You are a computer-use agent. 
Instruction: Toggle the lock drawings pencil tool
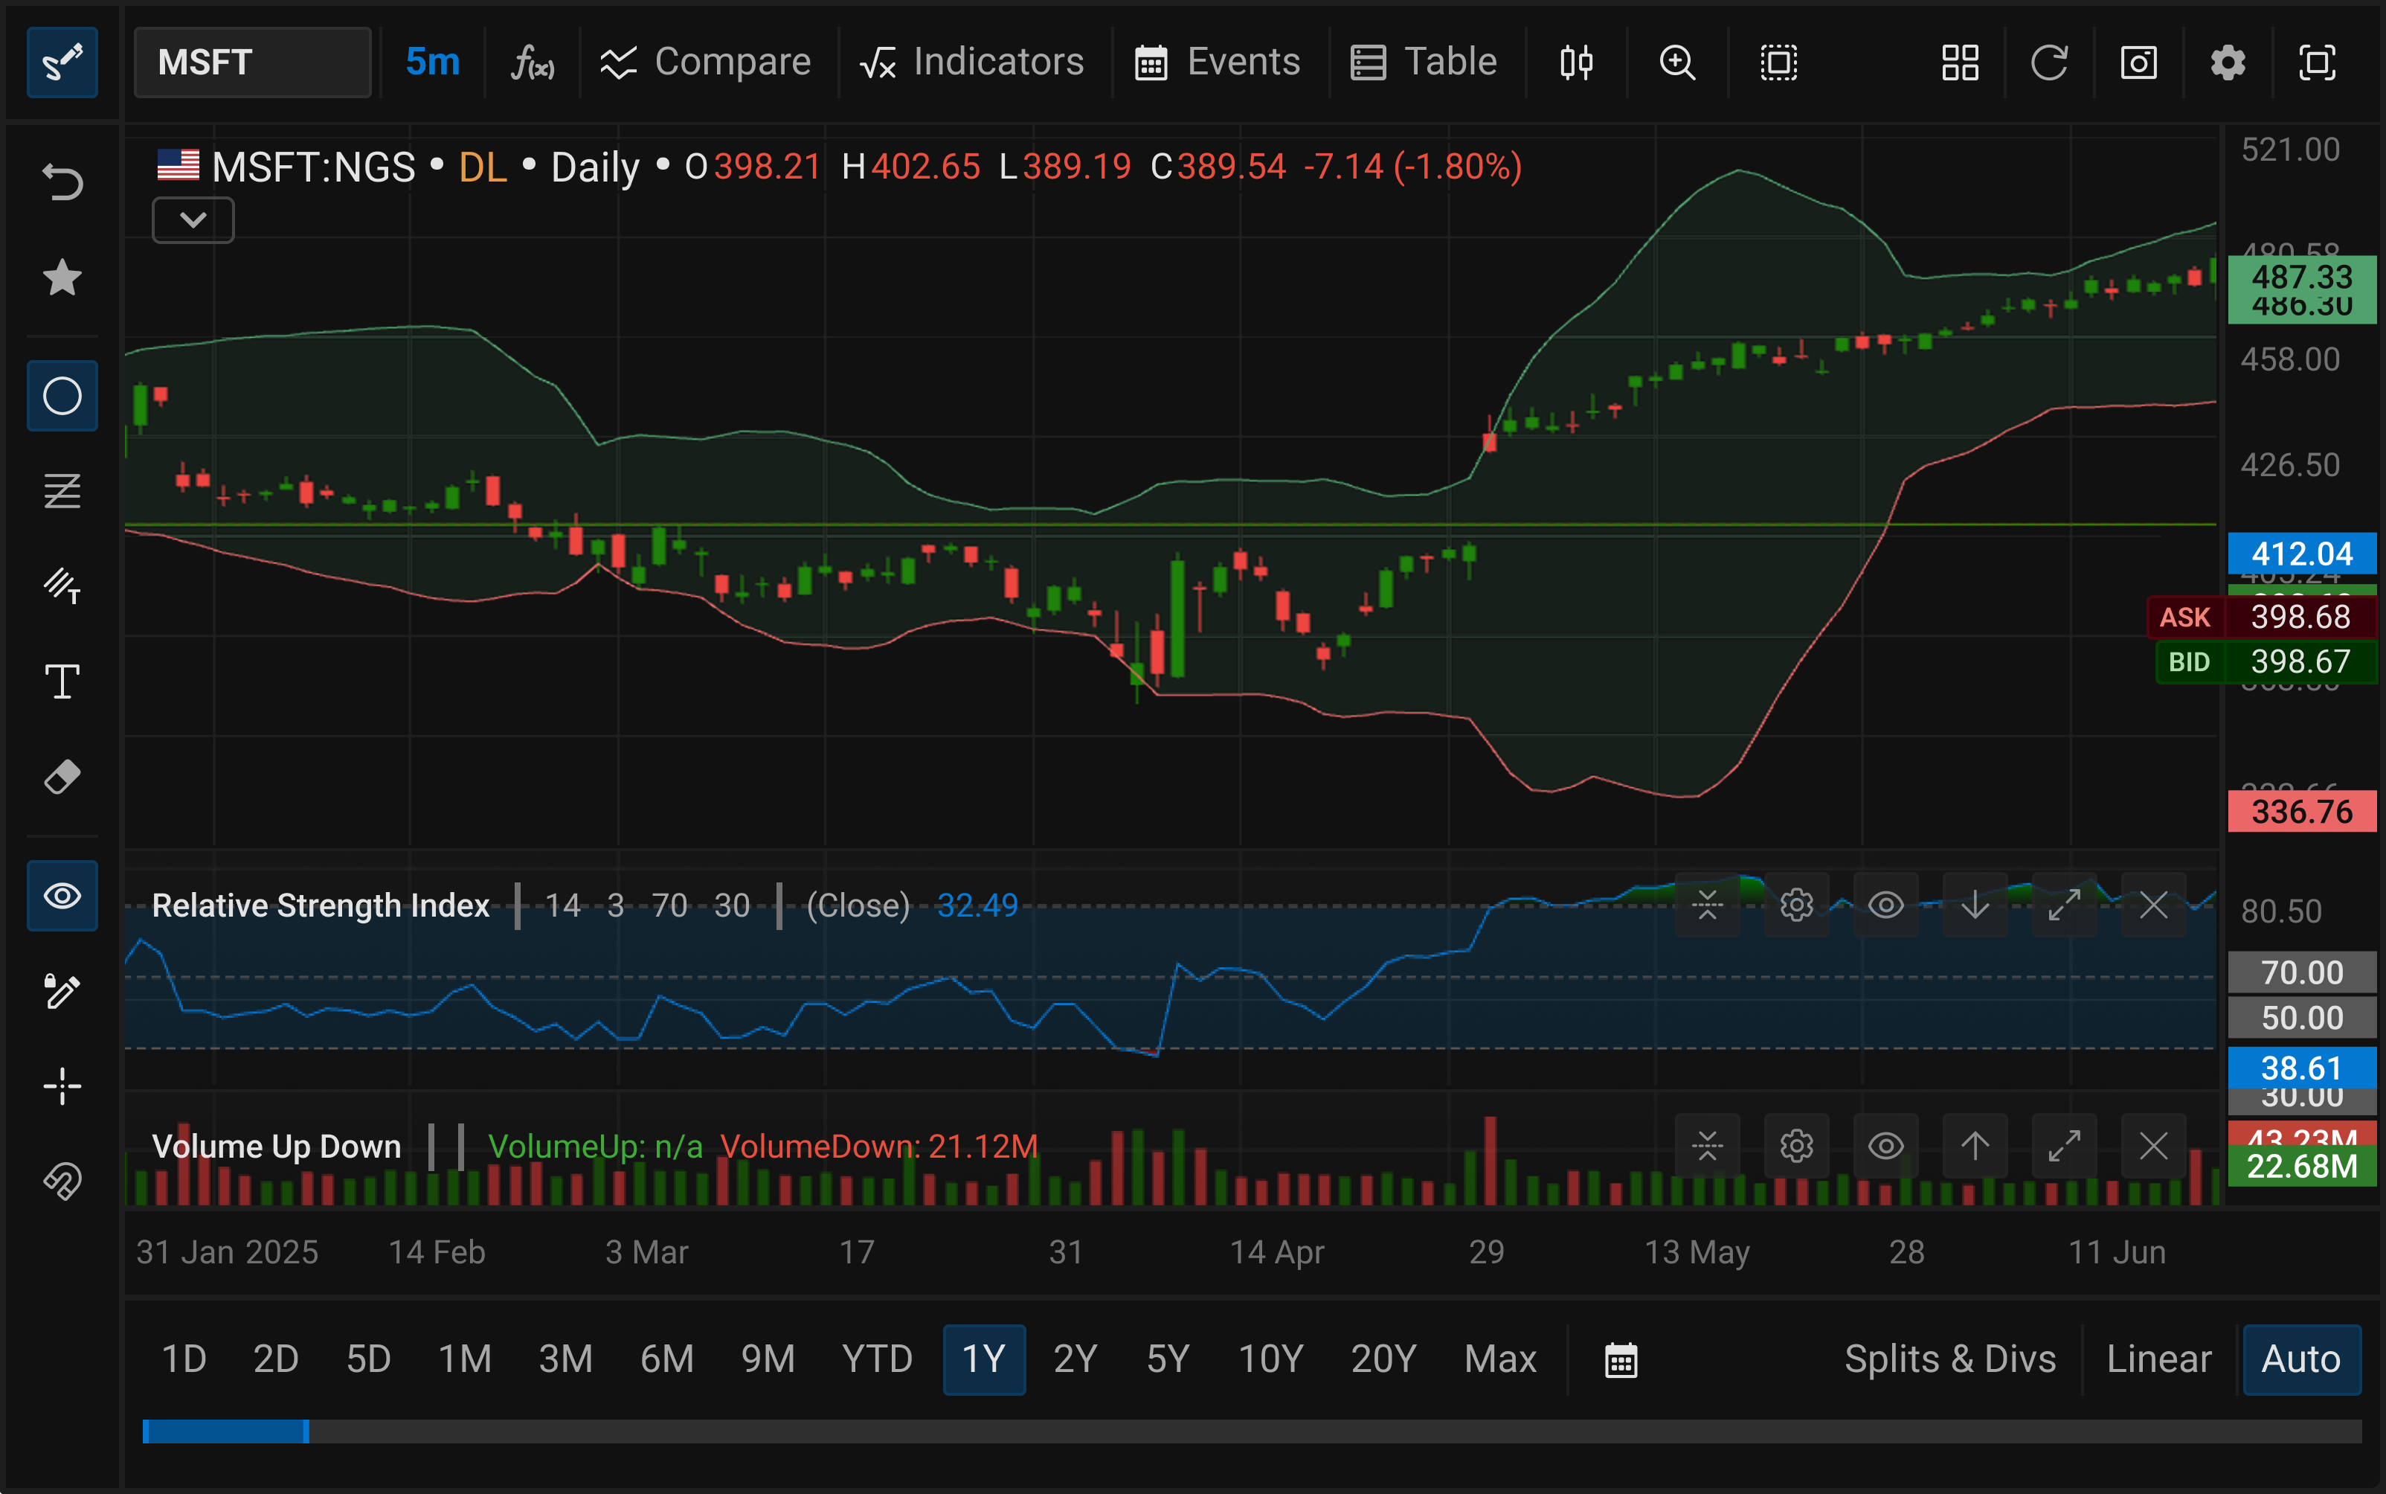62,991
